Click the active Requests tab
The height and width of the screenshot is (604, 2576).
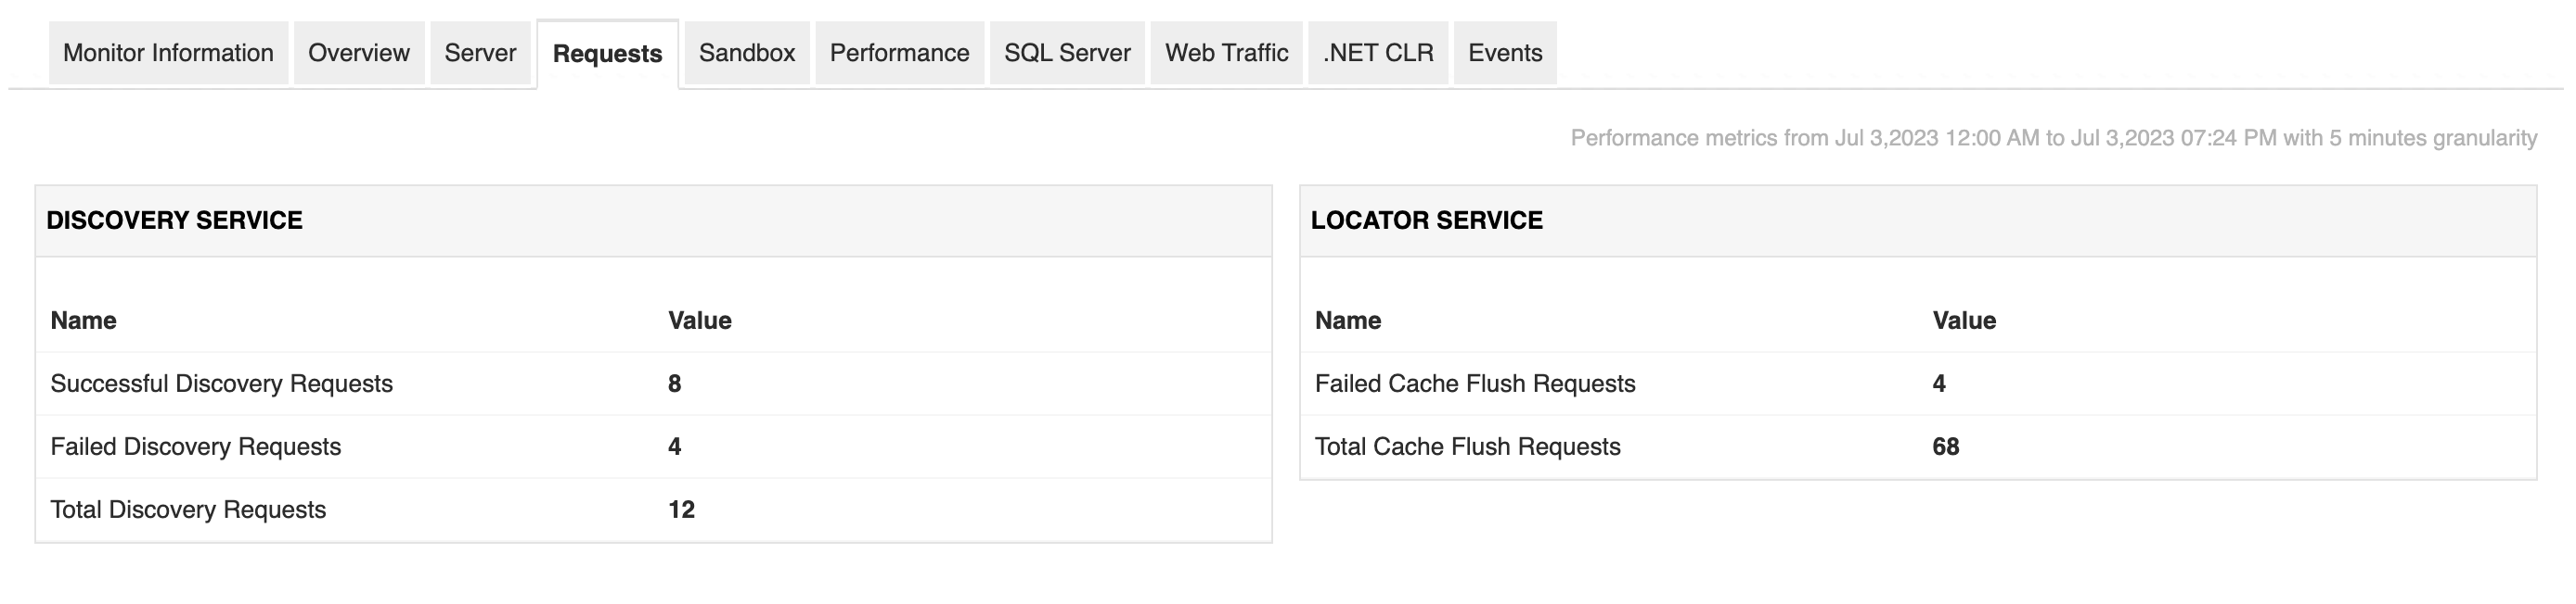(607, 54)
